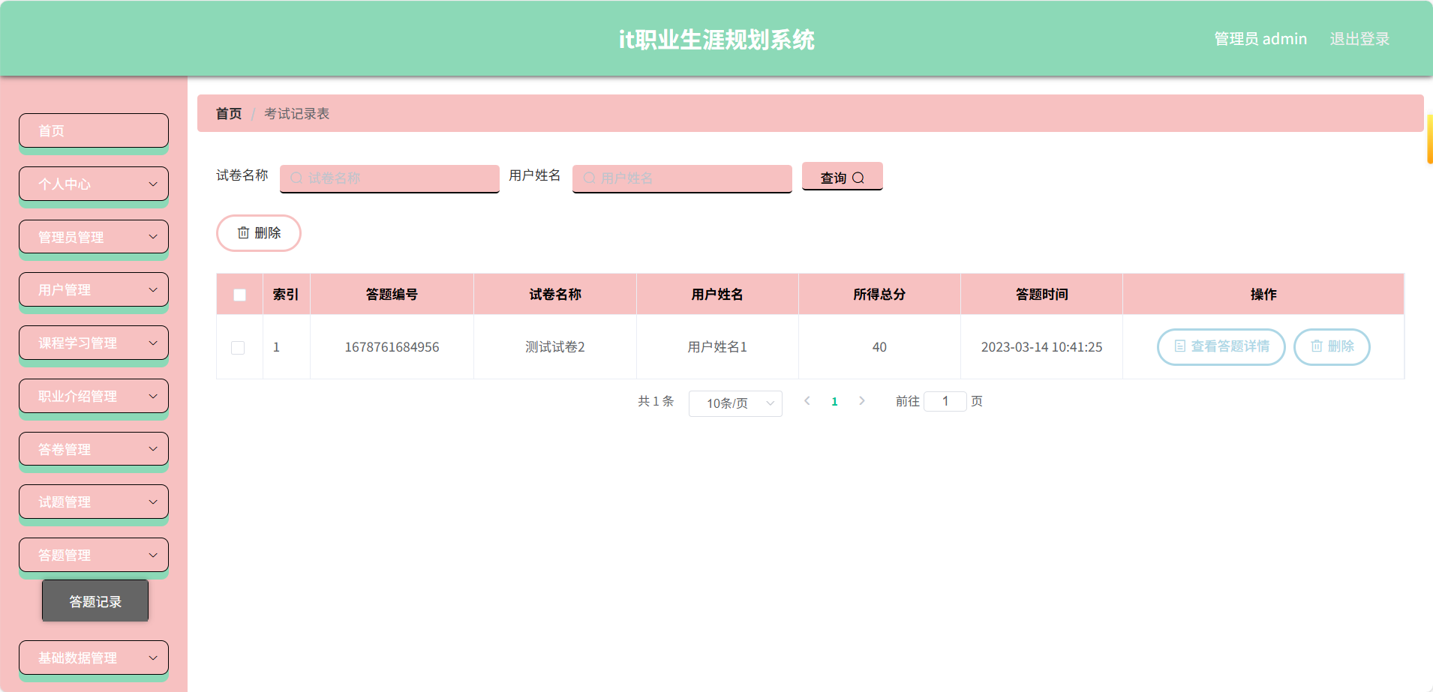Click cell 用户姓名1
Screen dimensions: 1433x692
[x=717, y=347]
